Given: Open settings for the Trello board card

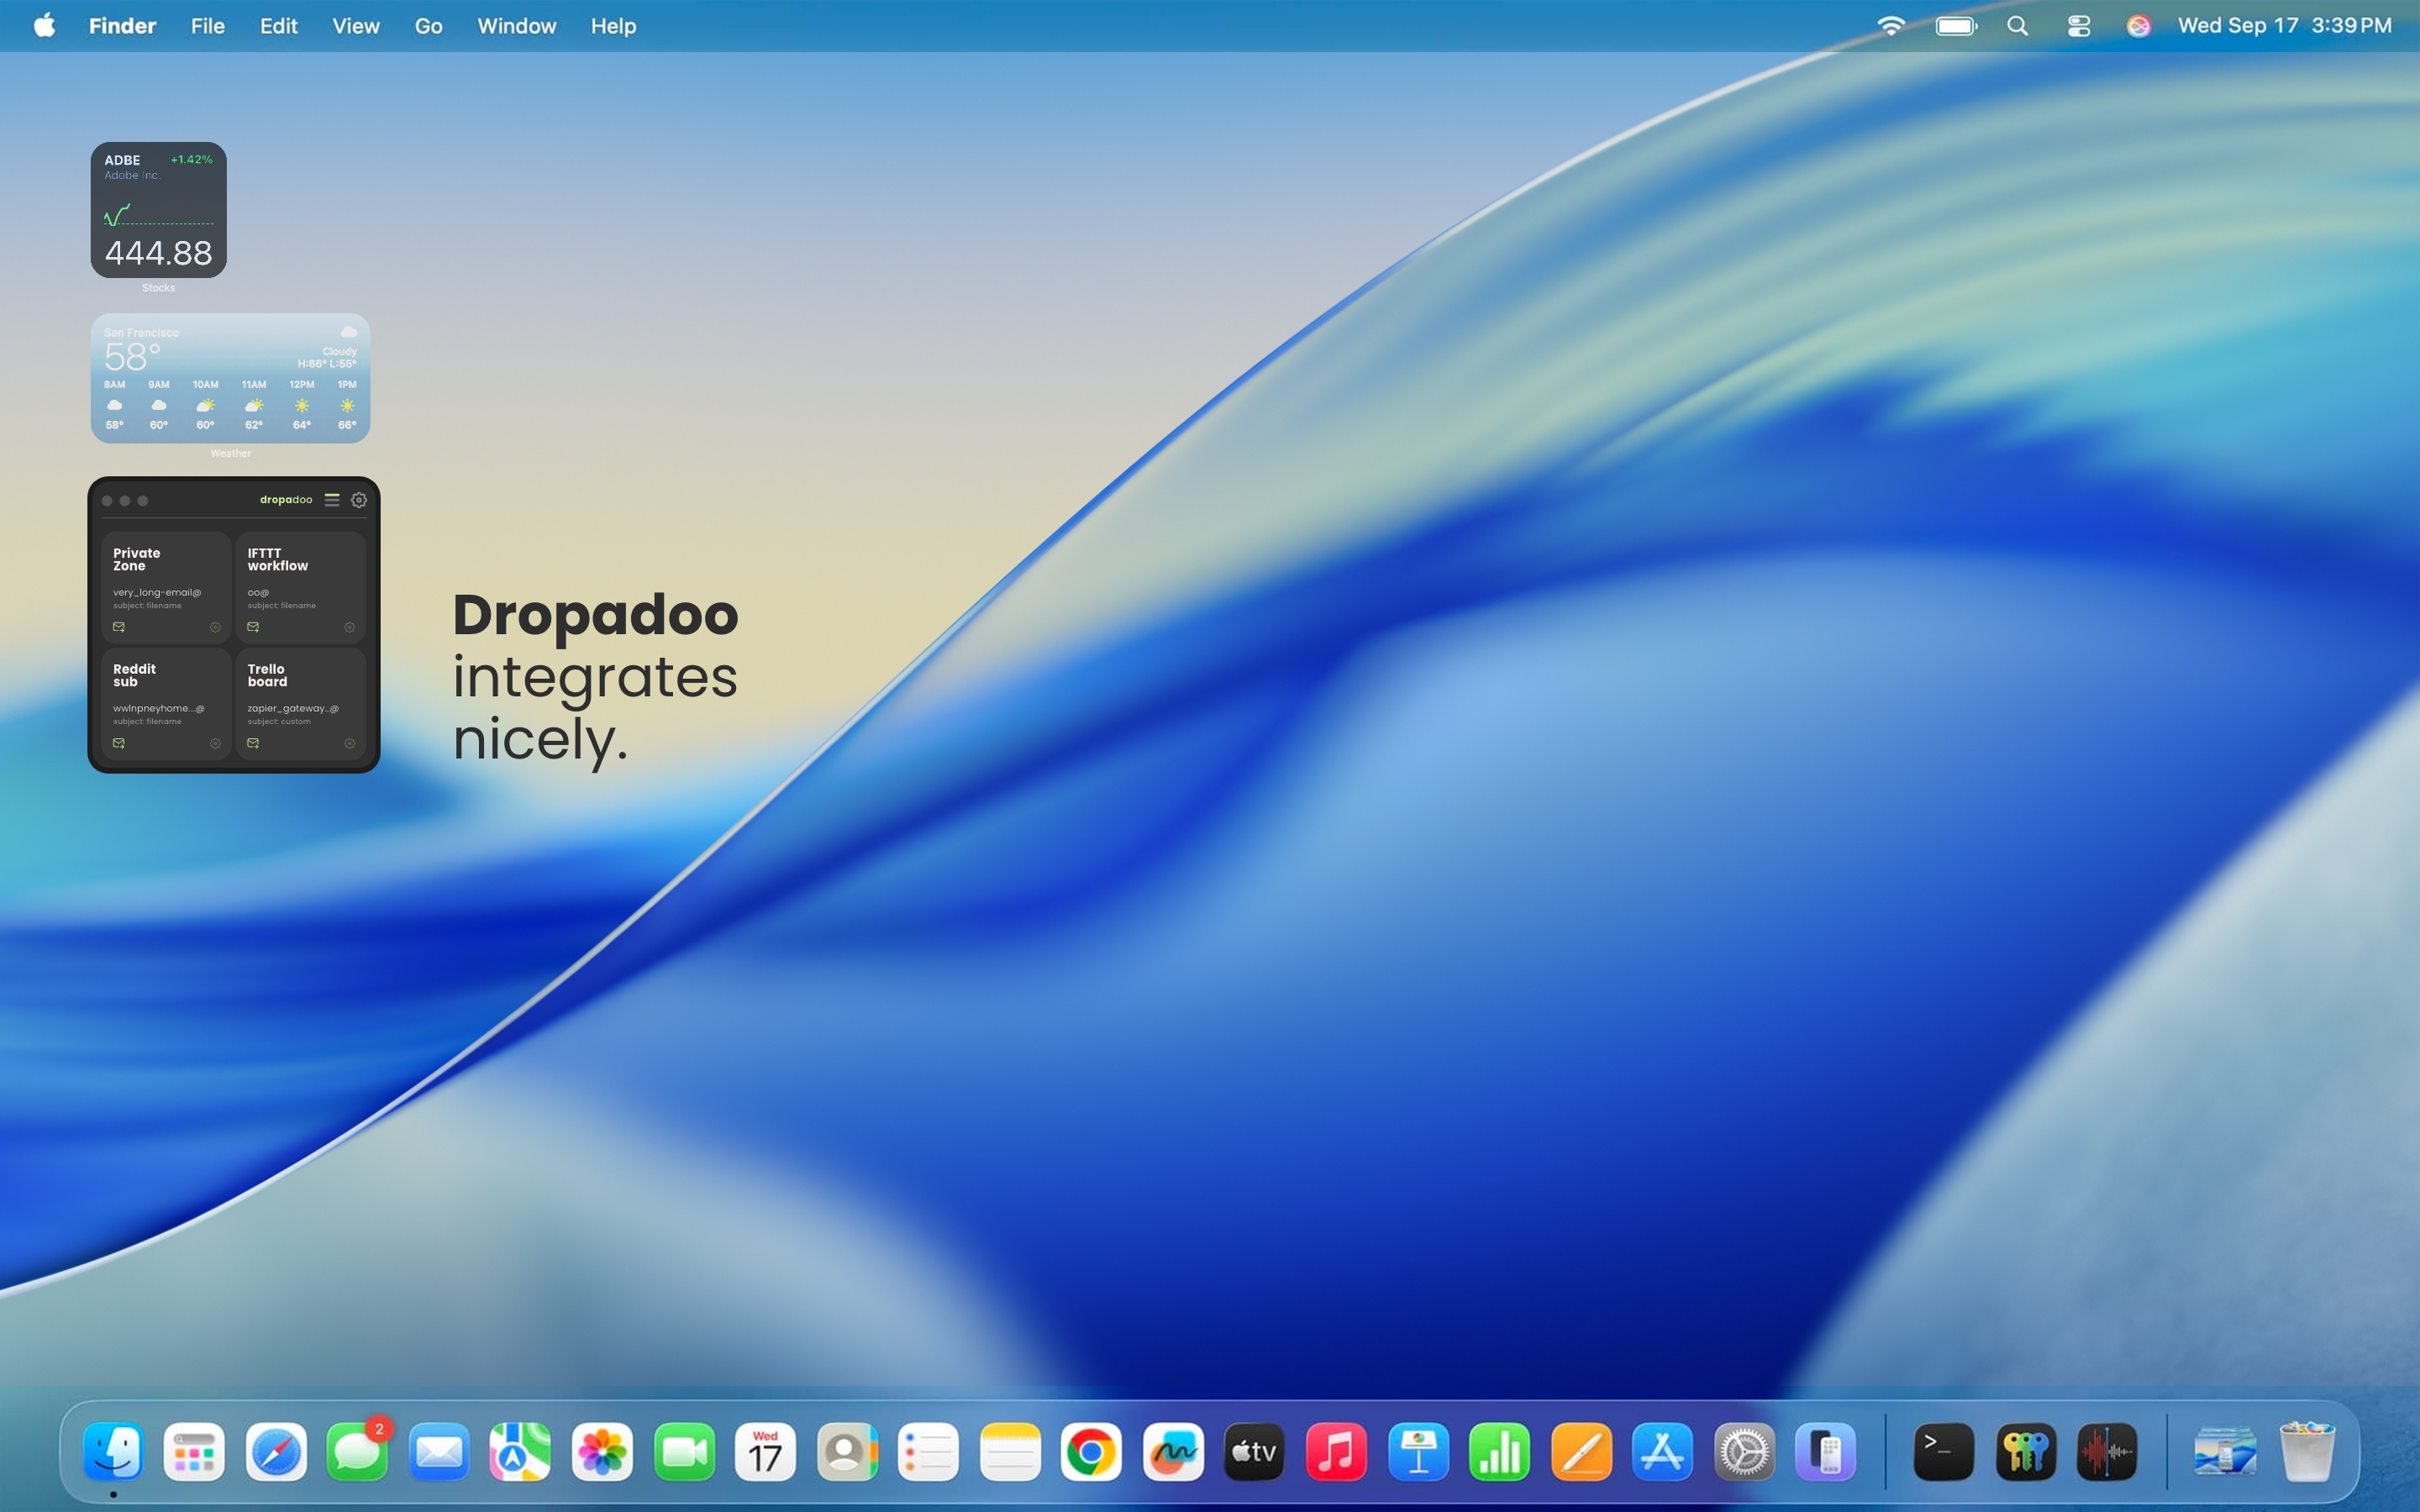Looking at the screenshot, I should click(351, 743).
